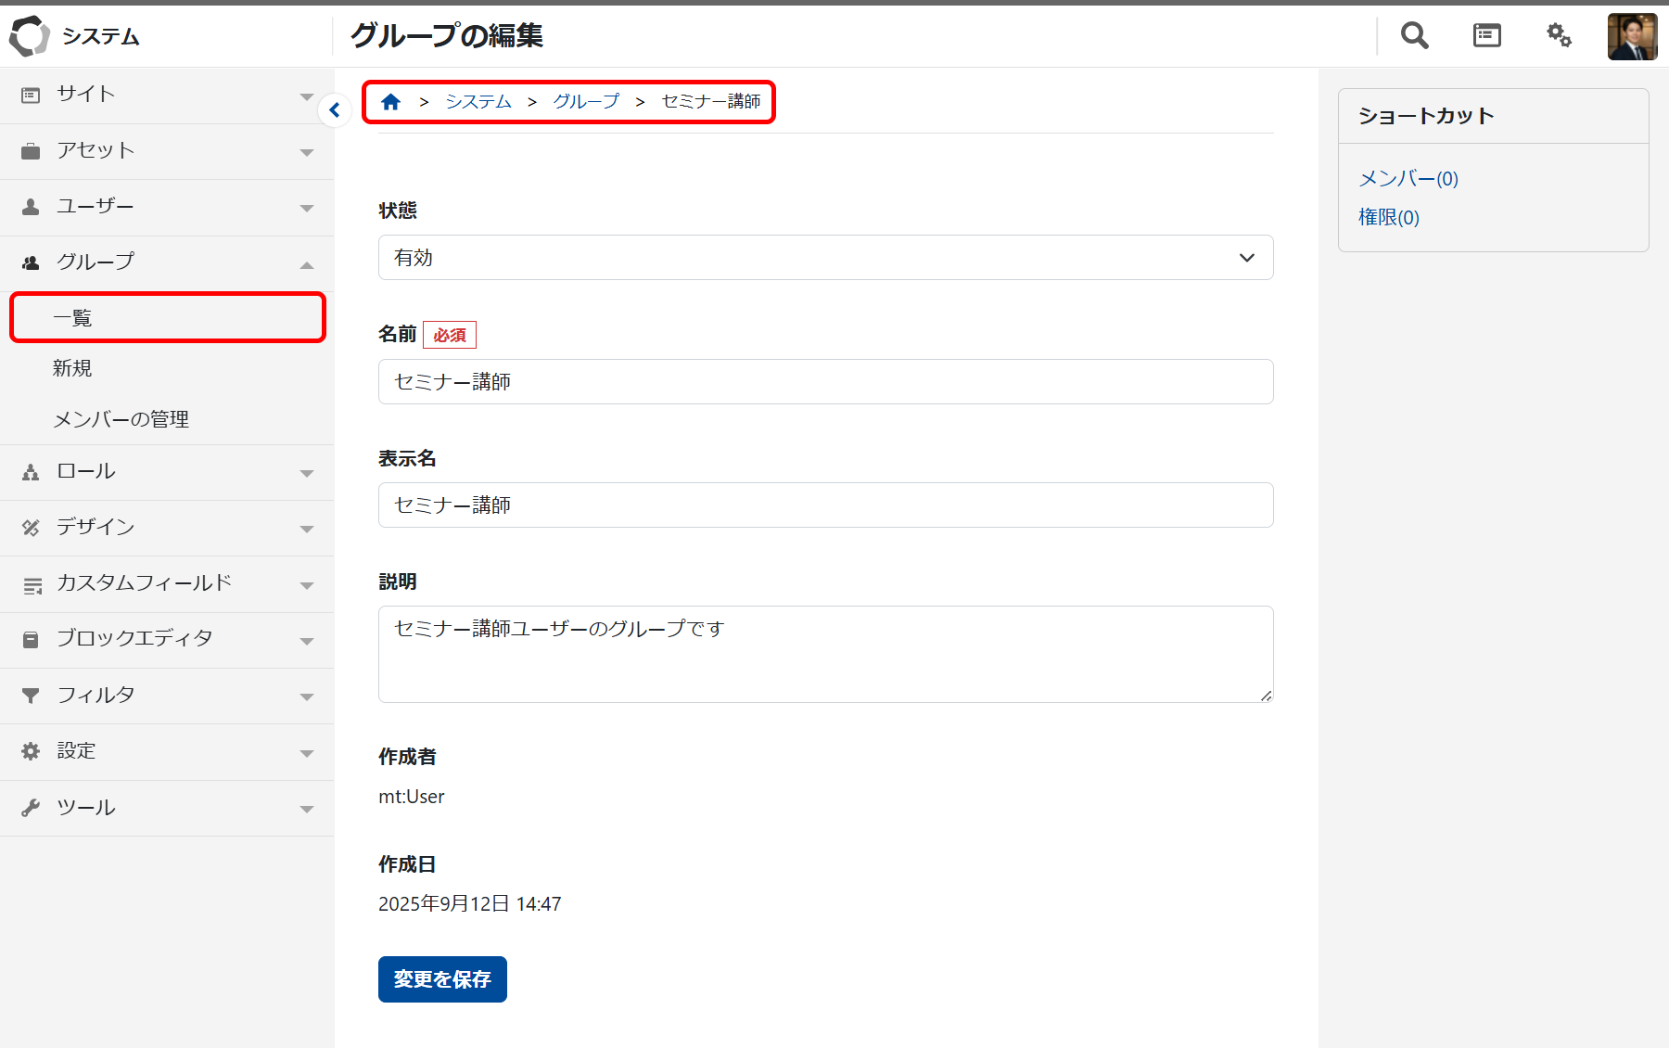Image resolution: width=1669 pixels, height=1048 pixels.
Task: Click the 名前 text input field
Action: click(824, 382)
